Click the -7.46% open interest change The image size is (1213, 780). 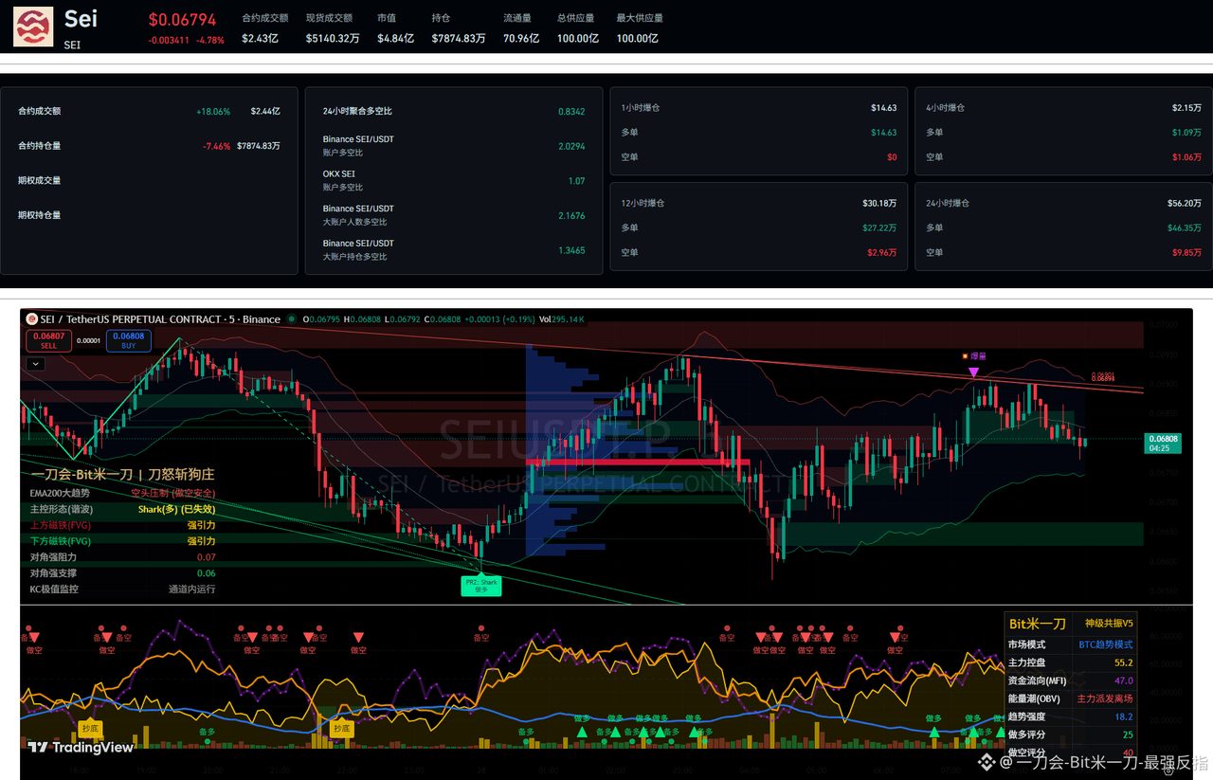216,146
